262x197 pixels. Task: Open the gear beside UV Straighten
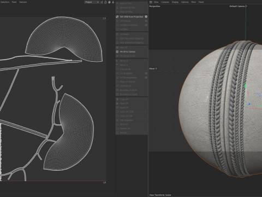pos(146,73)
